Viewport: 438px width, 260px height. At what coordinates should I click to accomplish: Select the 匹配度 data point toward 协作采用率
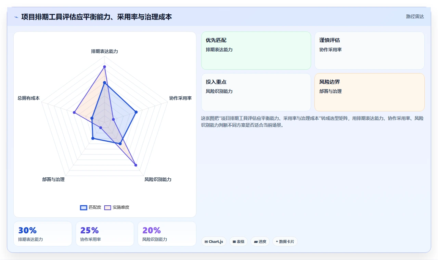[x=136, y=112]
